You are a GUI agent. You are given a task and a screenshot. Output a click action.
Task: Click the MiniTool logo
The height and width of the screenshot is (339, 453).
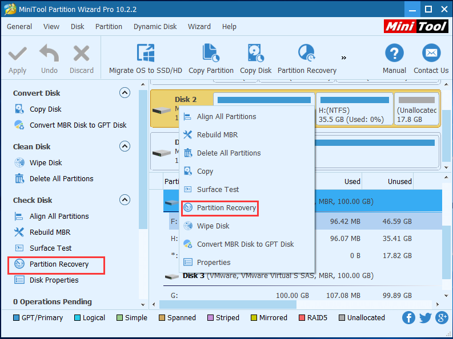(x=416, y=27)
